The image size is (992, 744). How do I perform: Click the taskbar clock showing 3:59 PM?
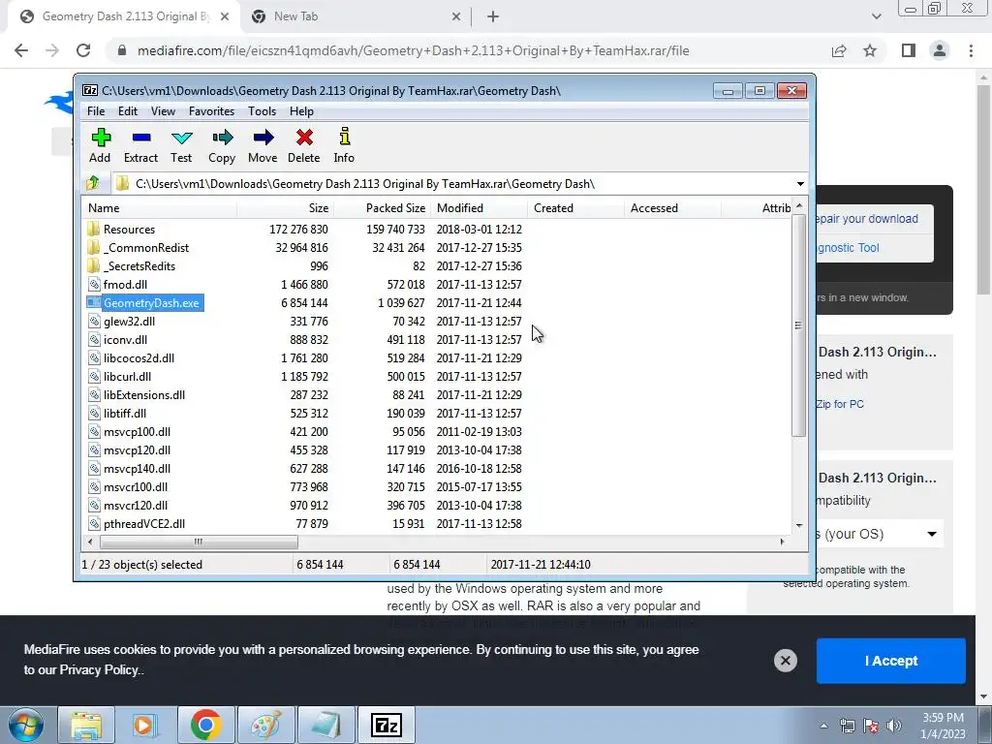(x=944, y=726)
